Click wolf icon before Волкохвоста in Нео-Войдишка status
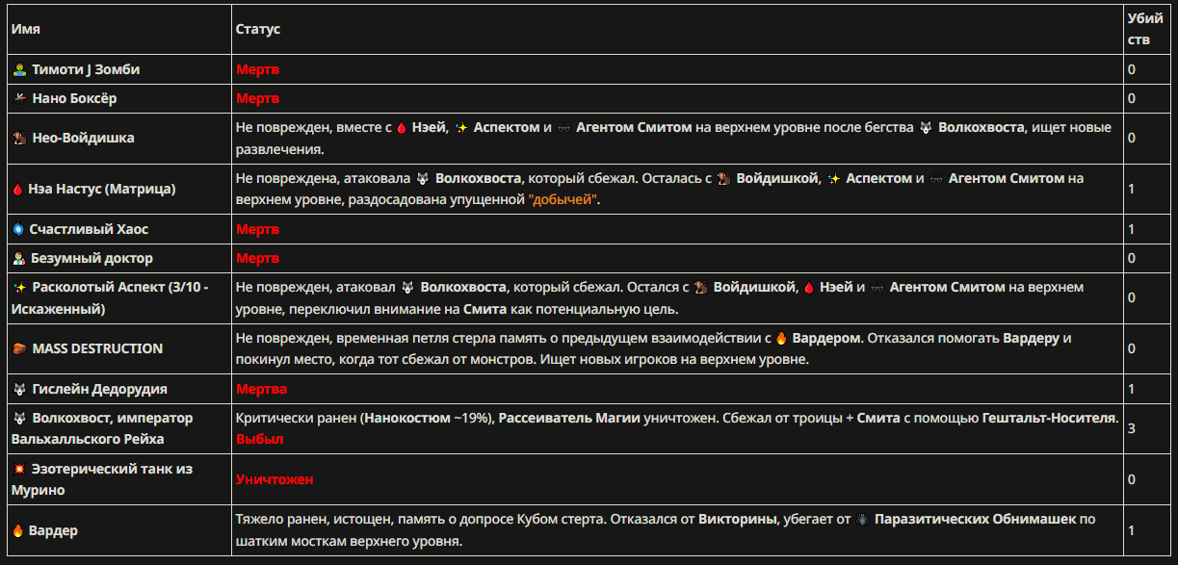The width and height of the screenshot is (1178, 565). coord(926,128)
